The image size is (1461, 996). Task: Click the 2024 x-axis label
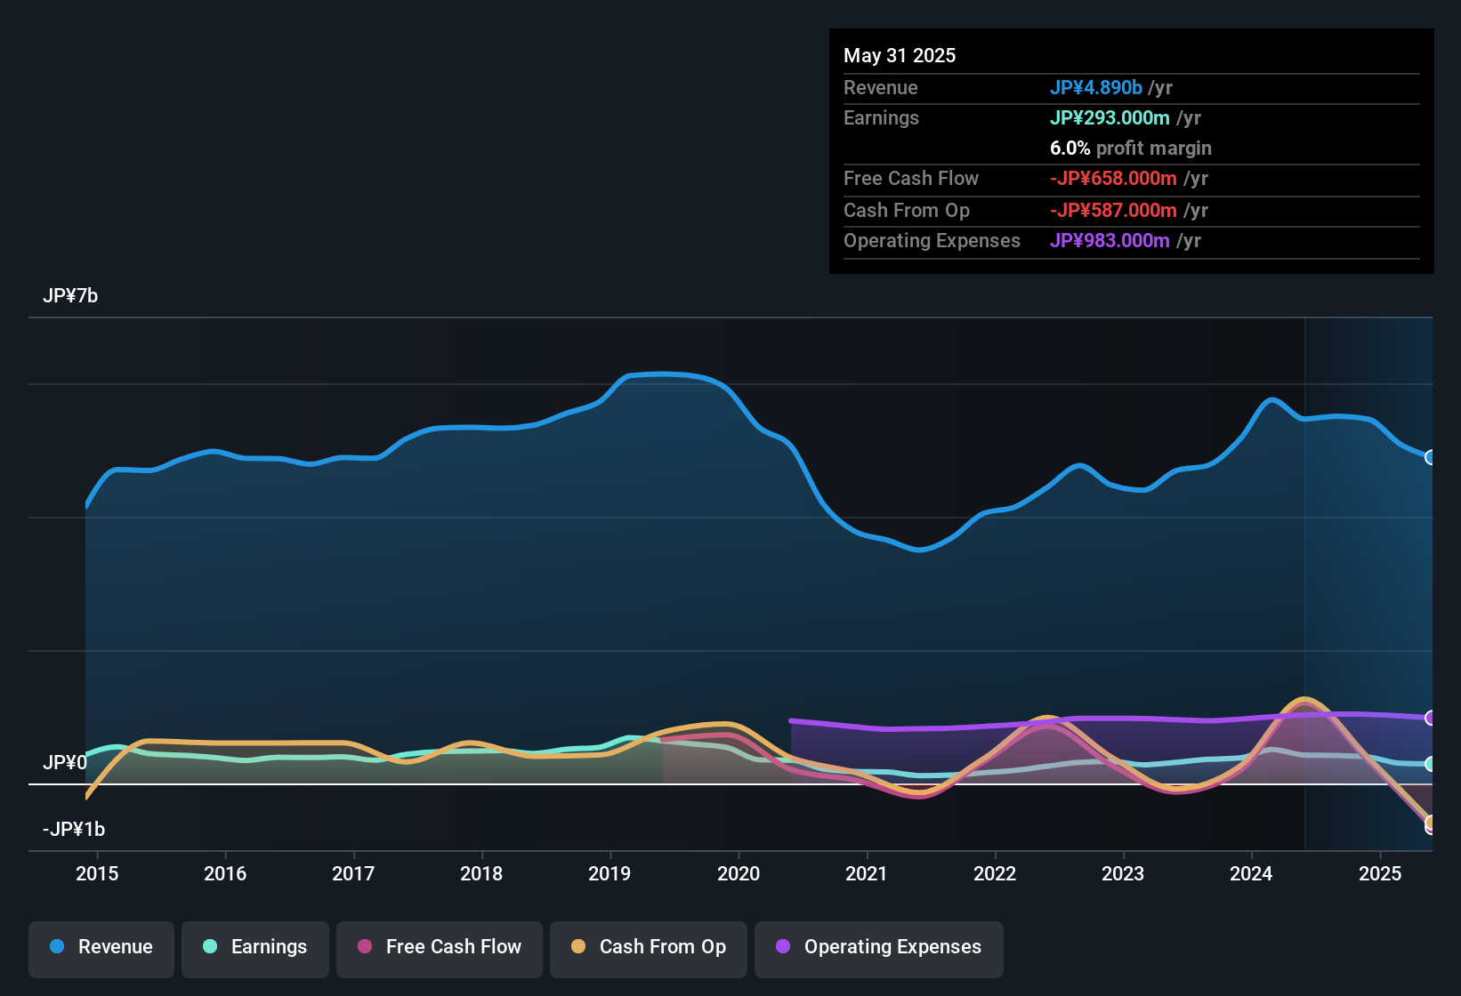pyautogui.click(x=1251, y=873)
